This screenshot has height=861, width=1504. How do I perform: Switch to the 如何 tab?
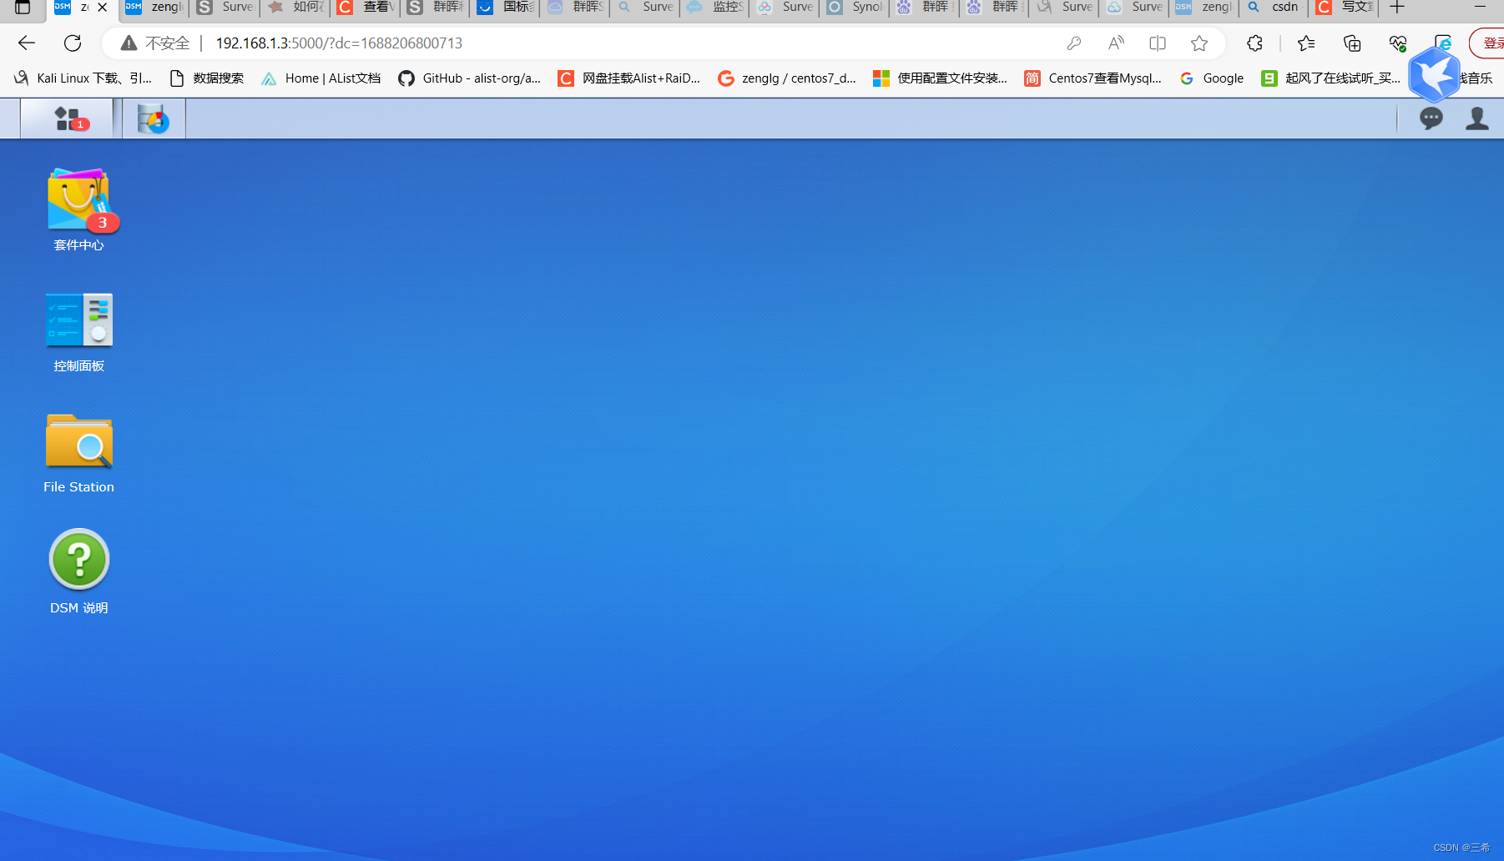295,8
